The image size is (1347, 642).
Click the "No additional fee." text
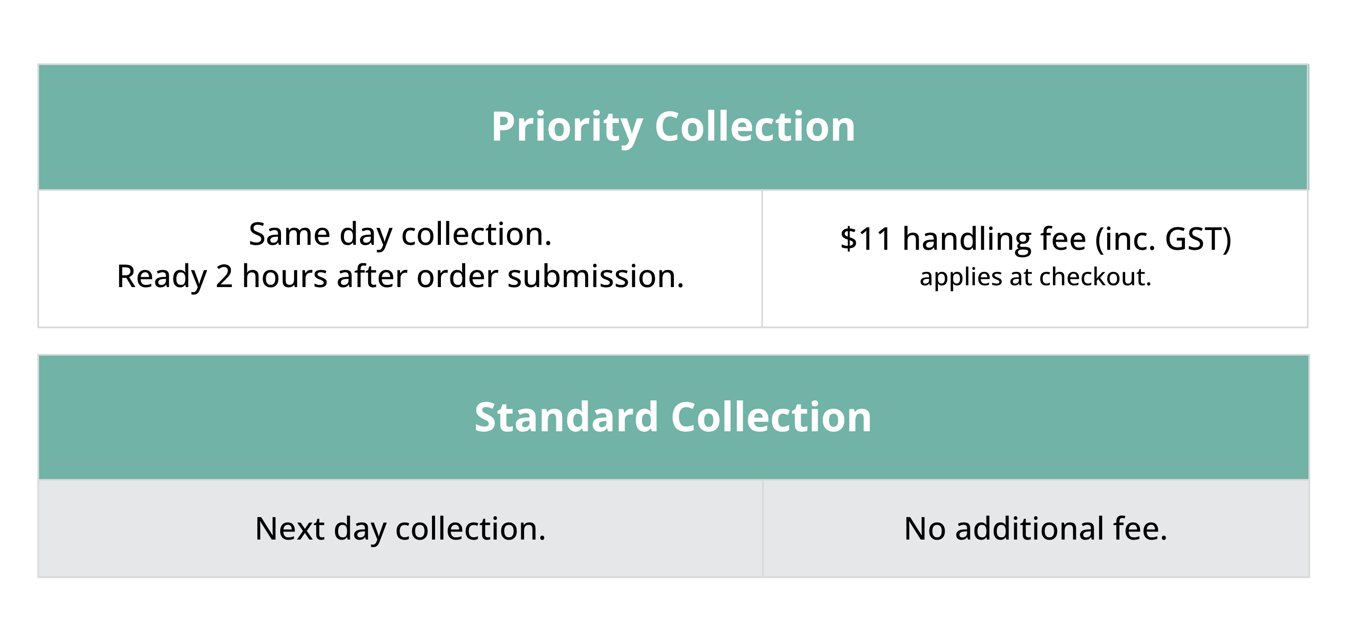(1035, 528)
